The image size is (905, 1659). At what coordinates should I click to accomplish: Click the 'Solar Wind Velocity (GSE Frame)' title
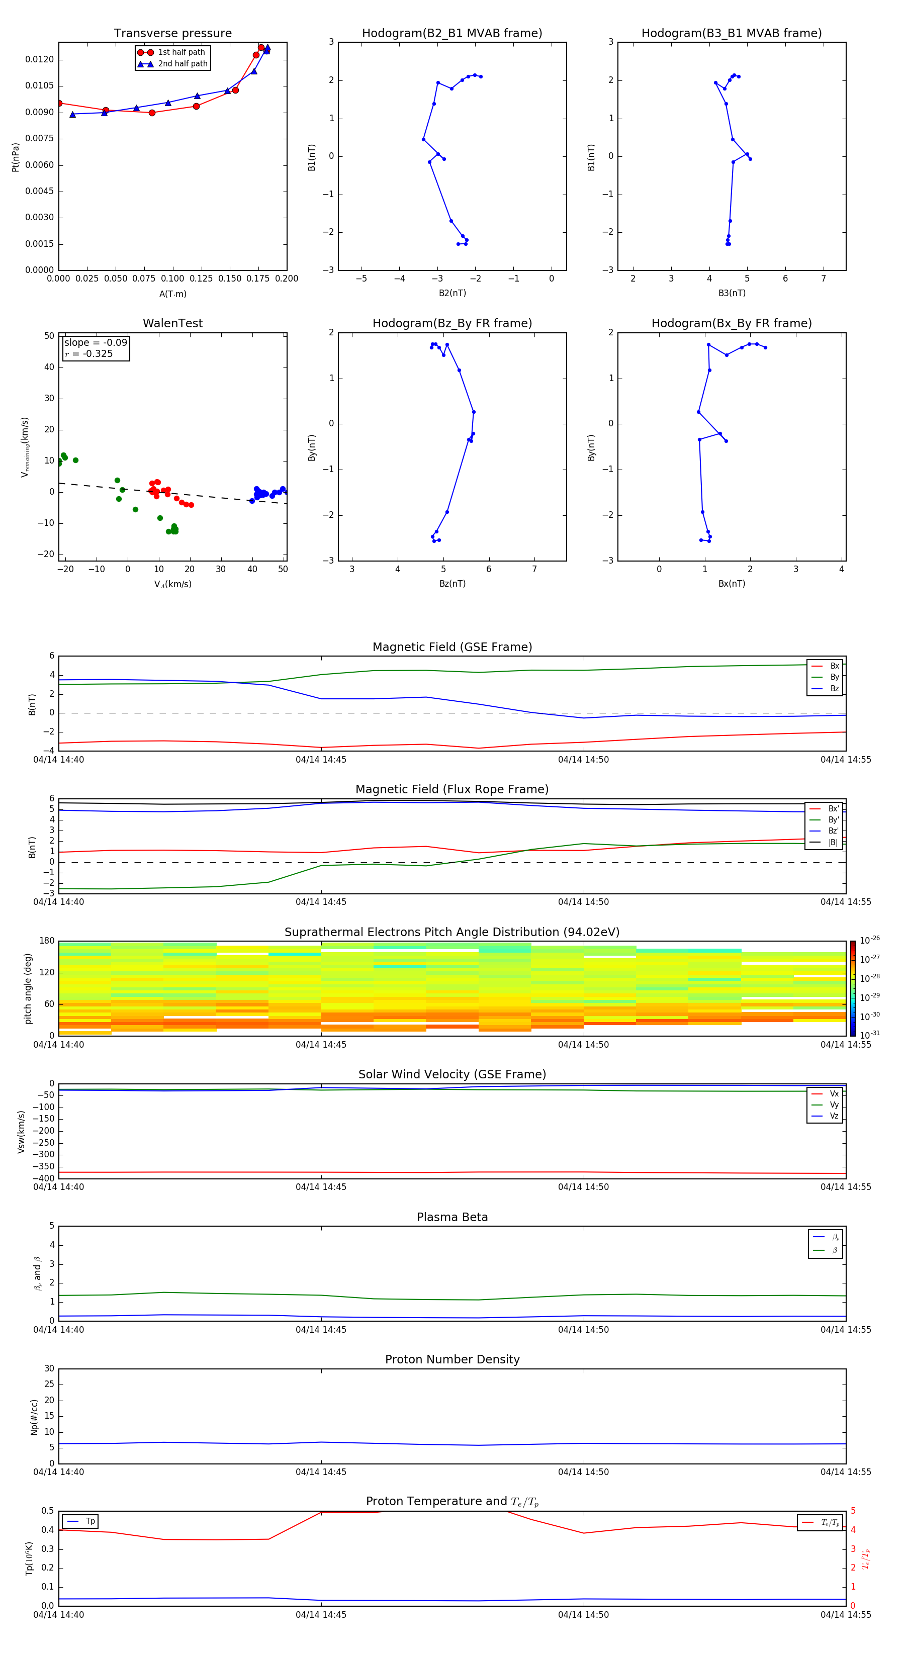tap(452, 1074)
